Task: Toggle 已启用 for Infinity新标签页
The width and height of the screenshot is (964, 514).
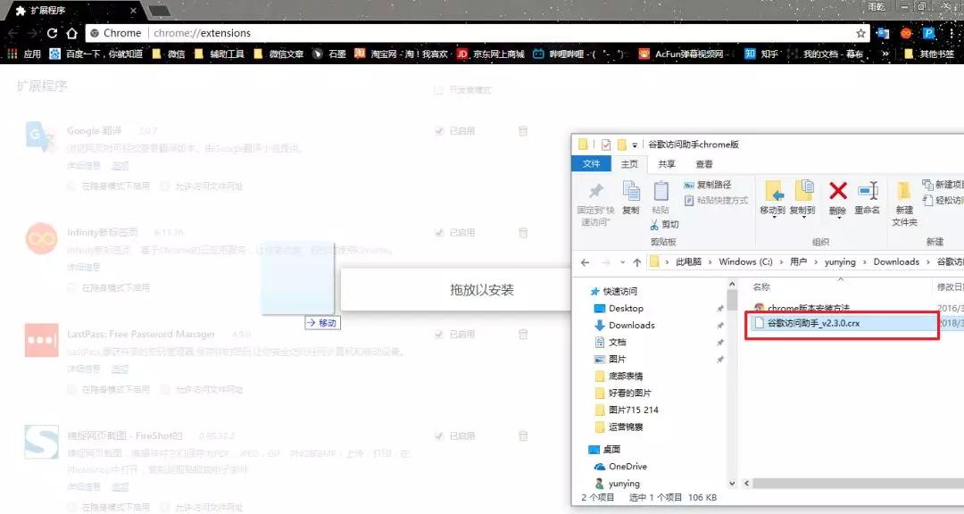Action: 439,232
